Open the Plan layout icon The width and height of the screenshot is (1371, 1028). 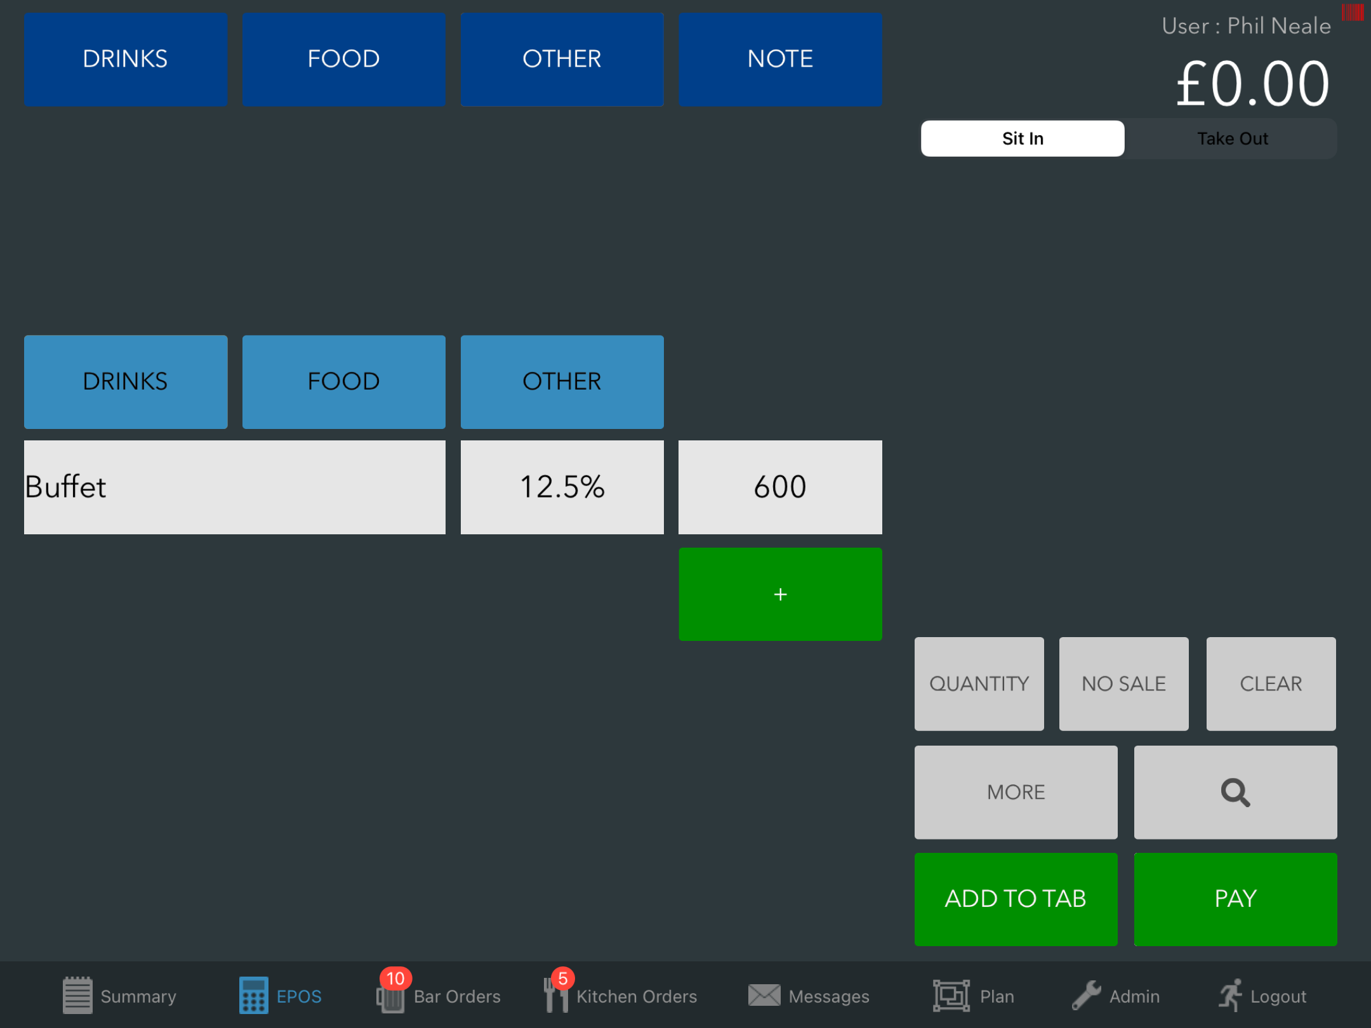click(x=951, y=995)
